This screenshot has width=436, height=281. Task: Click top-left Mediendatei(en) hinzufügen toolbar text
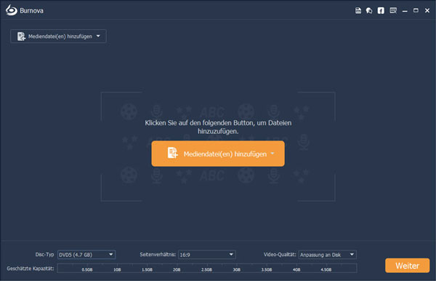60,36
